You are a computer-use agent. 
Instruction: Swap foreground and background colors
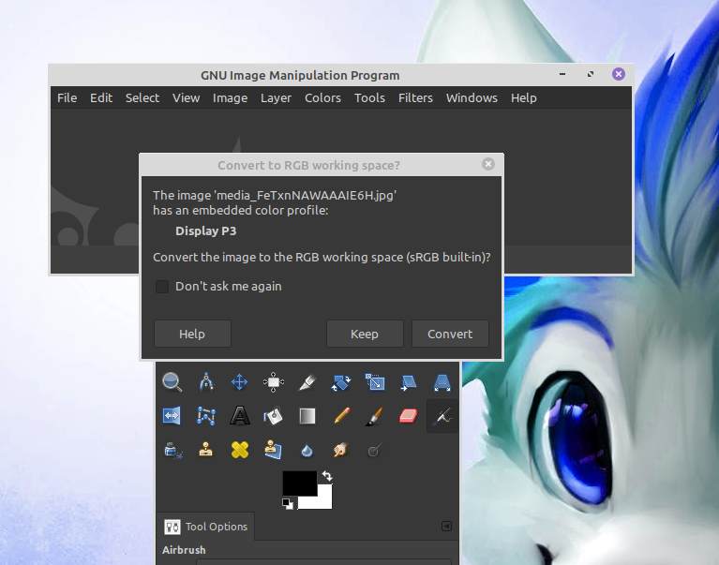tap(327, 476)
